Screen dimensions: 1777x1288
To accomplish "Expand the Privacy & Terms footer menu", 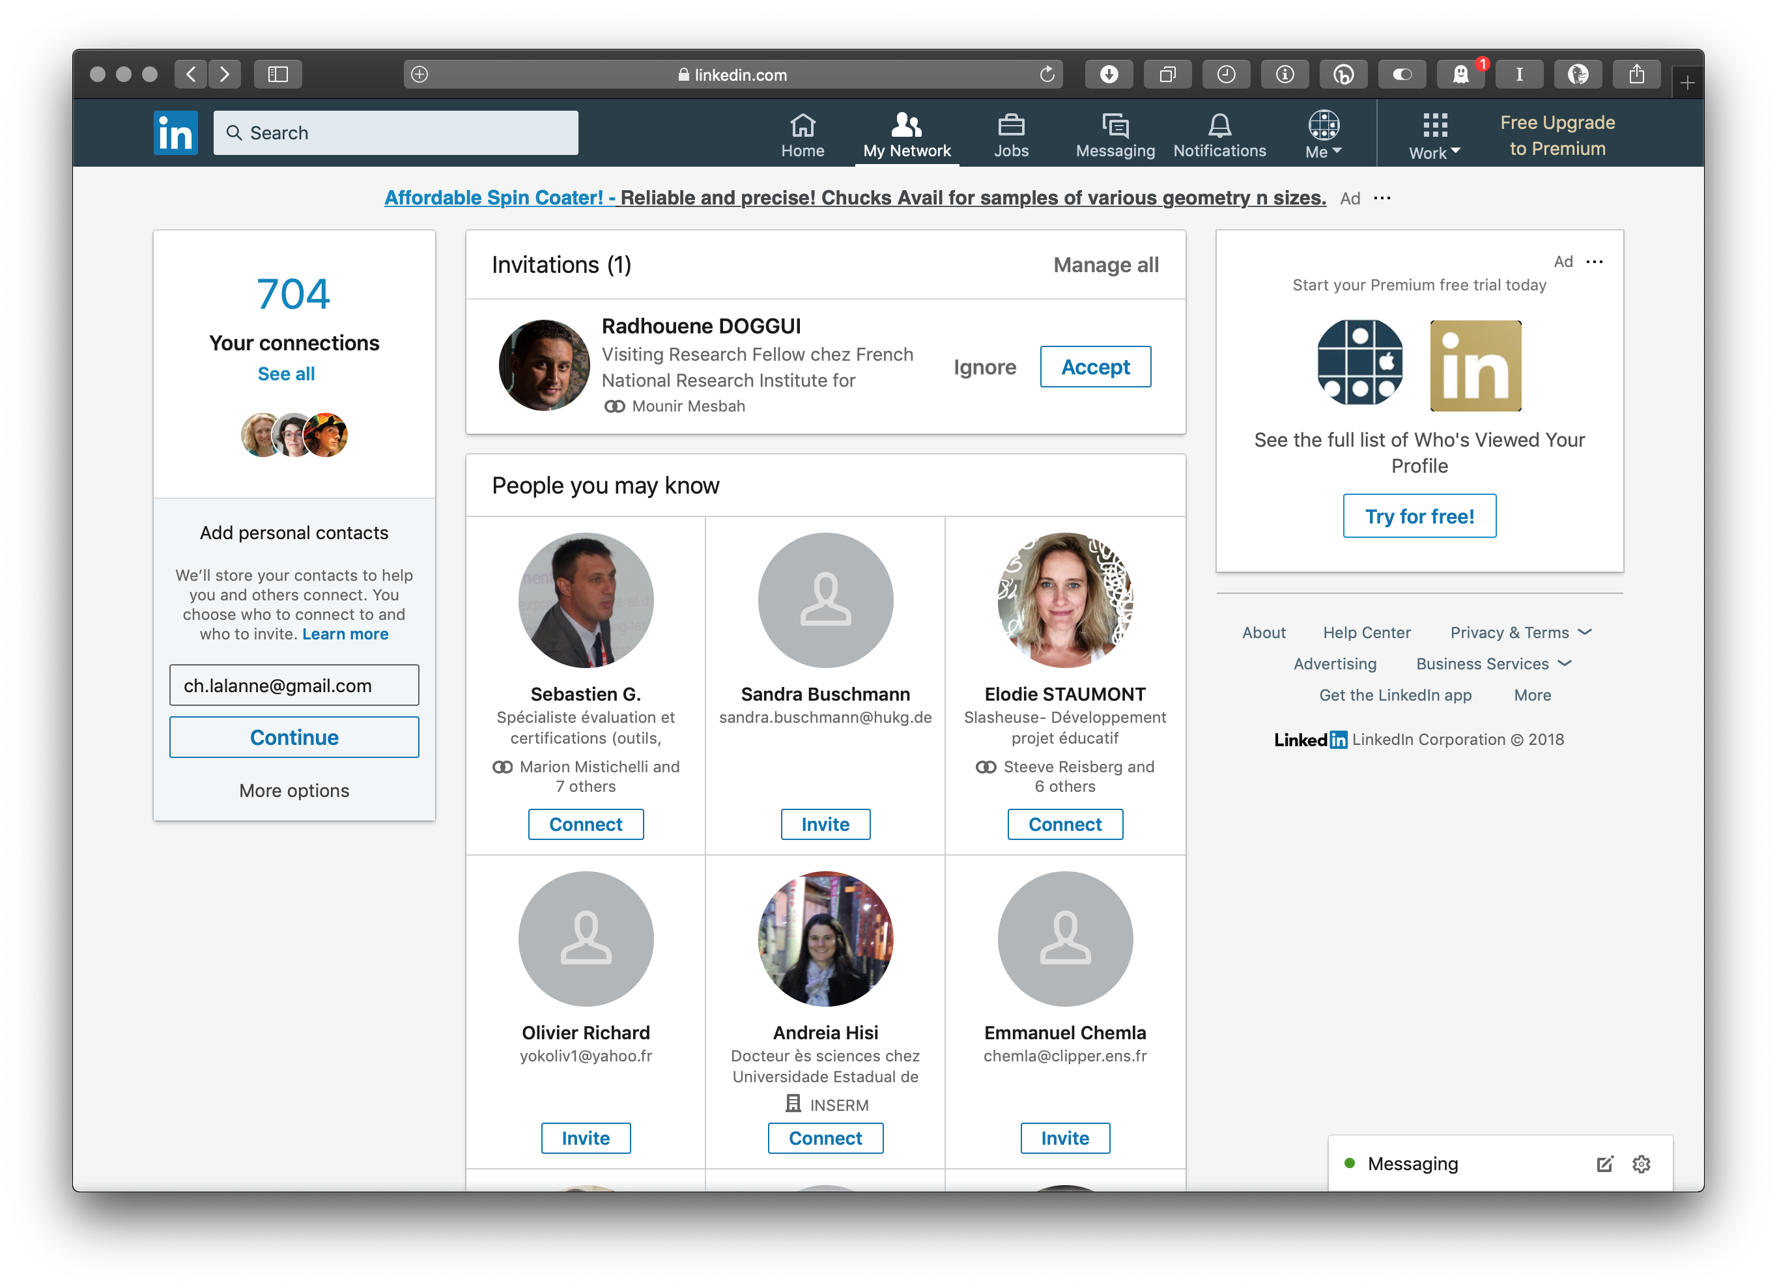I will pyautogui.click(x=1520, y=632).
